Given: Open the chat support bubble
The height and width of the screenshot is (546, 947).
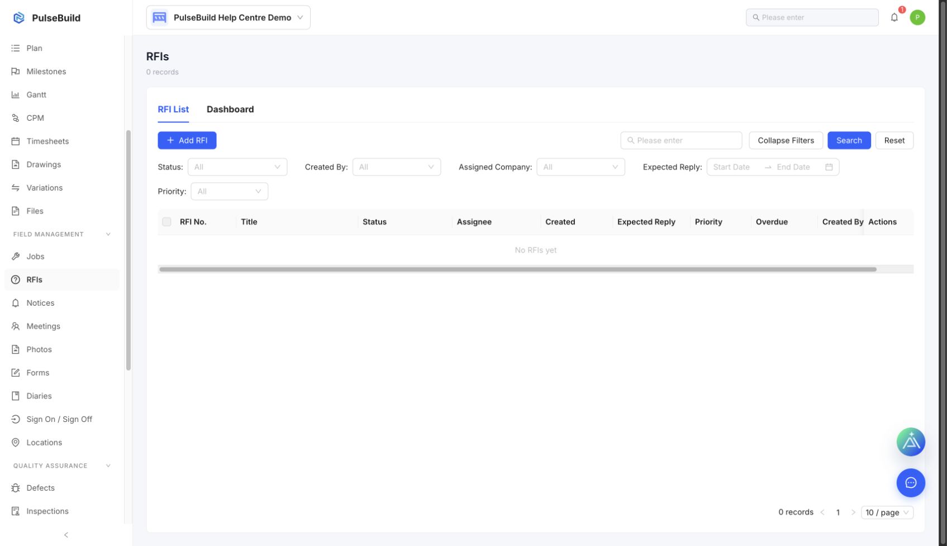Looking at the screenshot, I should (x=910, y=483).
